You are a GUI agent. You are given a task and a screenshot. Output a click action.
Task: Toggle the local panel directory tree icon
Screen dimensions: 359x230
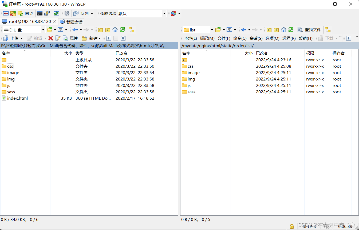(131, 30)
